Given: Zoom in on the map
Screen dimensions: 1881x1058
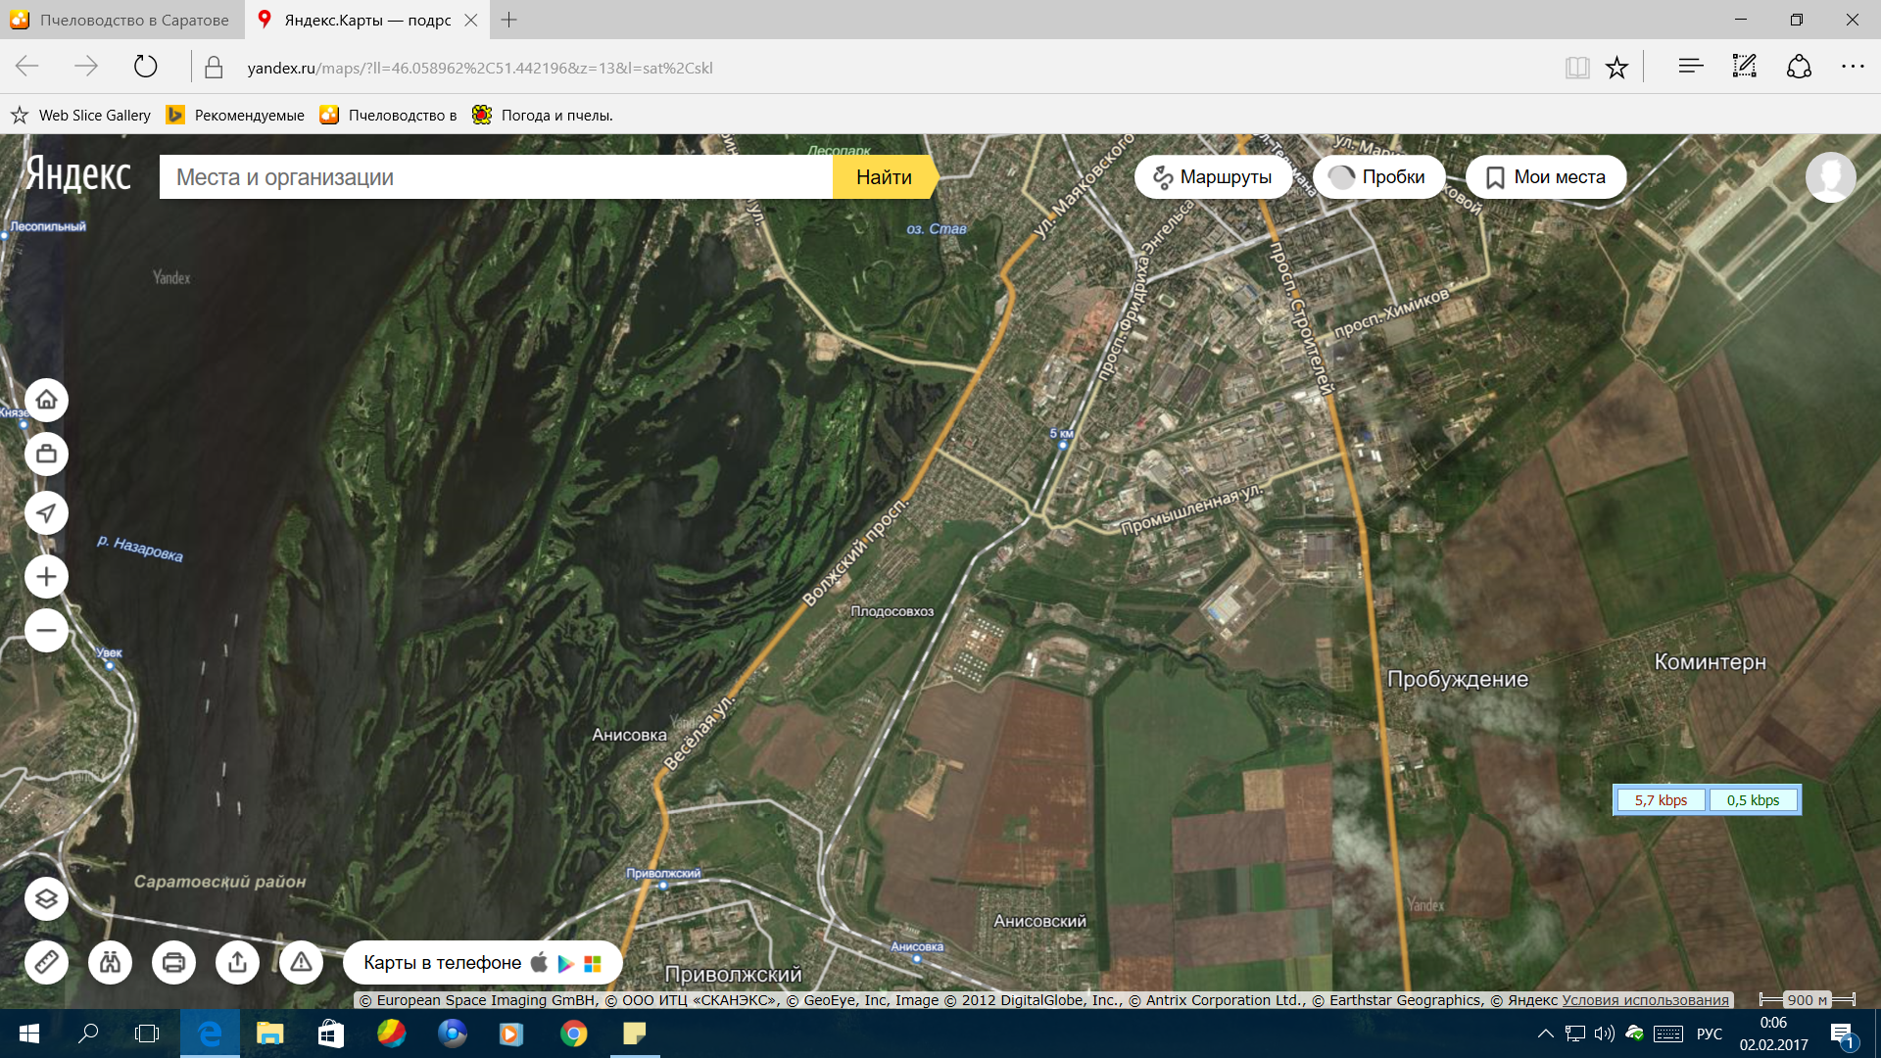Looking at the screenshot, I should pyautogui.click(x=46, y=576).
